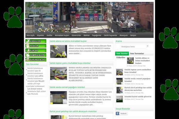
Task: Open the Ana sayfa menu item
Action: 30,35
